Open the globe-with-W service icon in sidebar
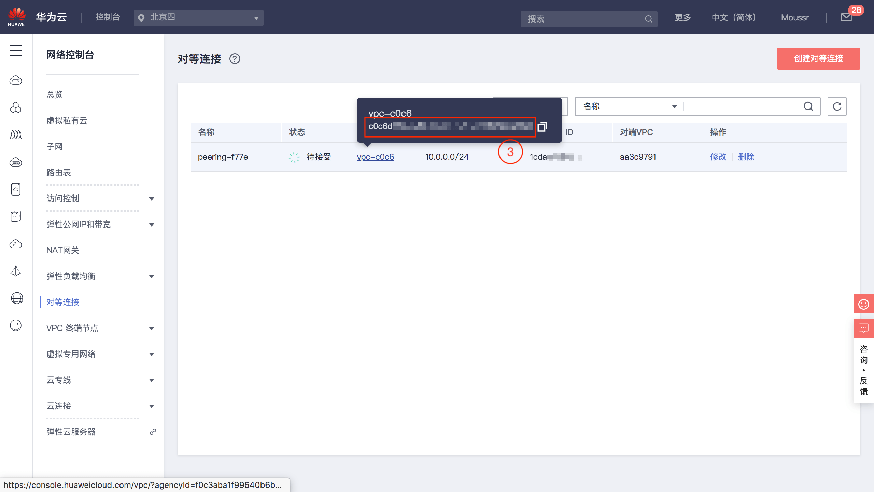The height and width of the screenshot is (492, 874). (x=16, y=299)
